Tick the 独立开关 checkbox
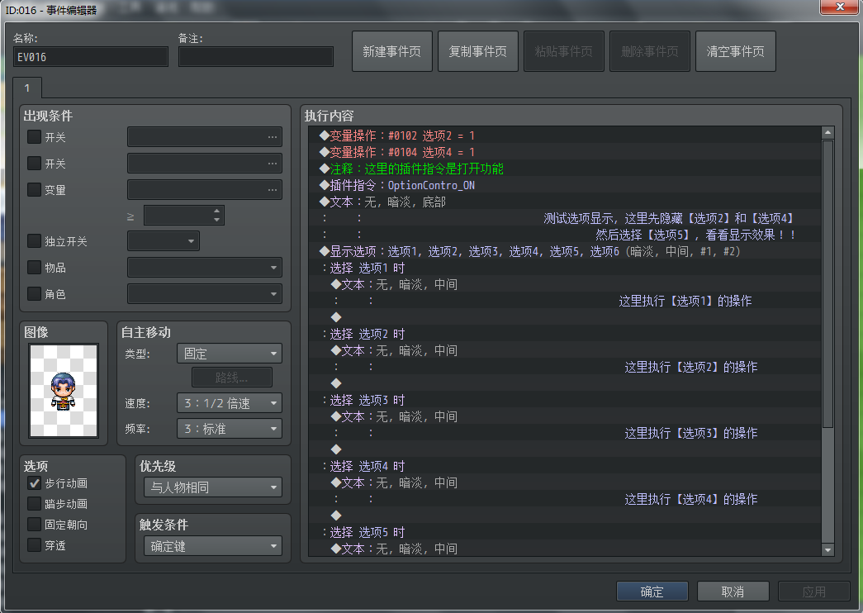 (34, 240)
